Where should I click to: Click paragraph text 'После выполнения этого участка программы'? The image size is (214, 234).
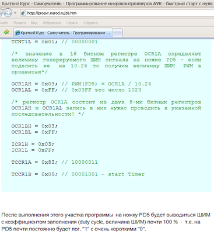tap(57, 215)
